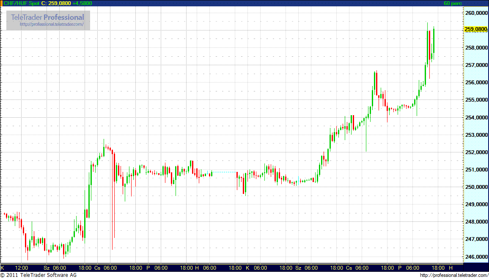The width and height of the screenshot is (489, 279).
Task: Click the © 2011 TeleTrader Software AG text
Action: coord(38,275)
